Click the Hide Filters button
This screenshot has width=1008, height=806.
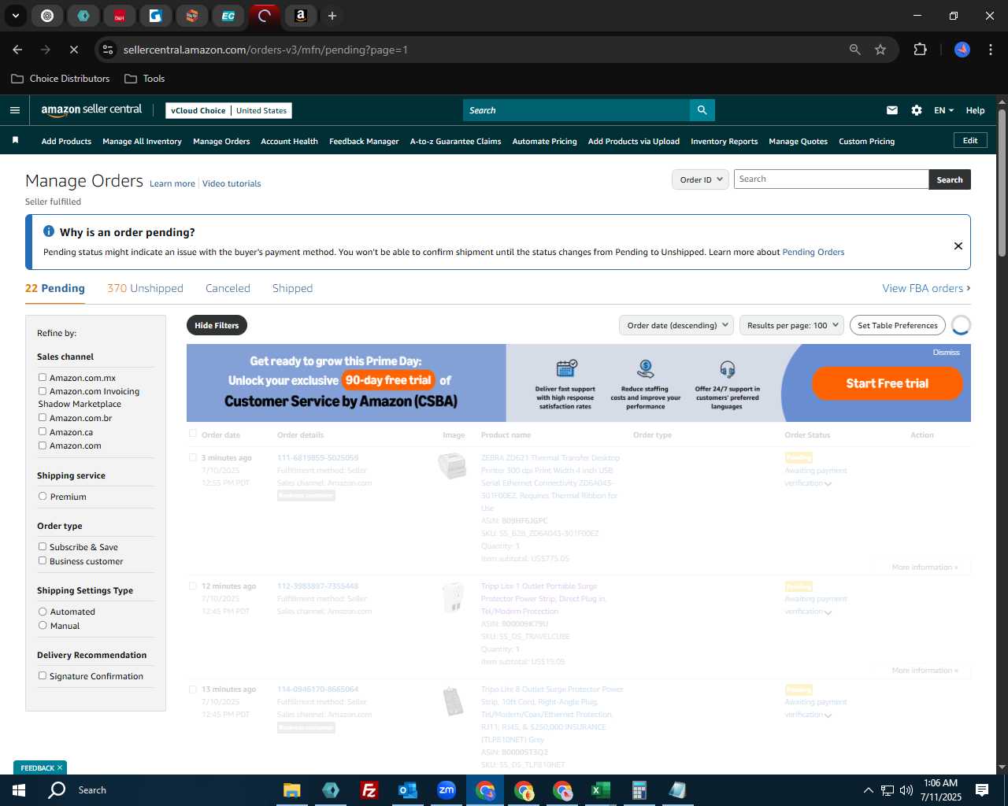coord(217,325)
